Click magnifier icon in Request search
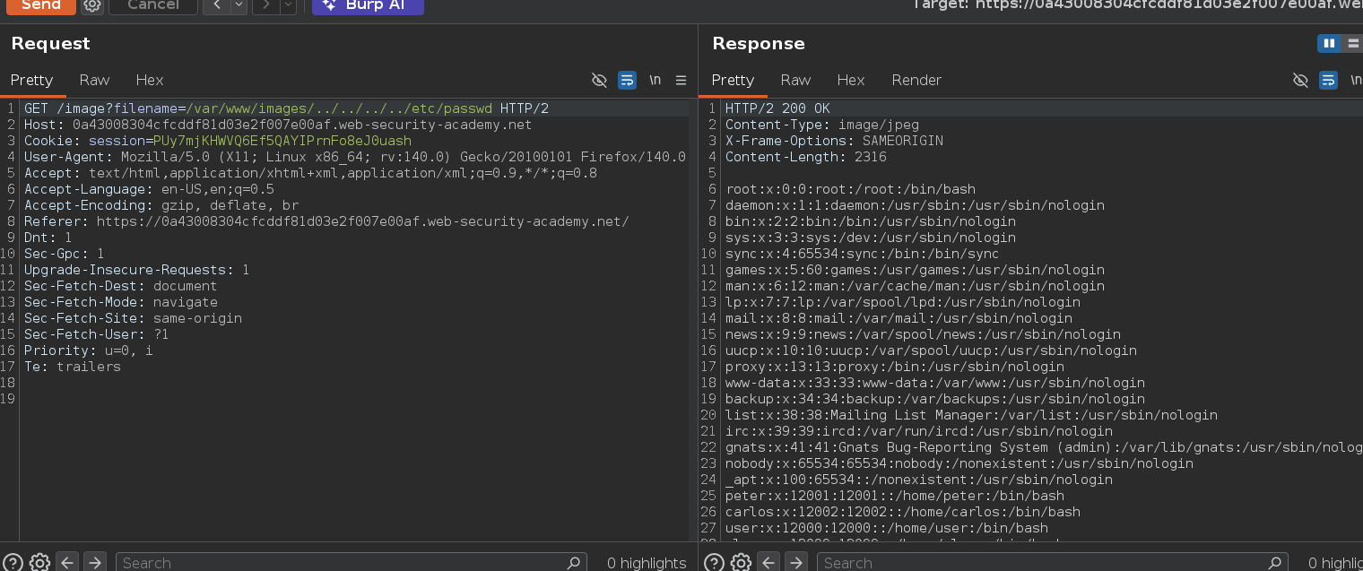 coord(574,562)
